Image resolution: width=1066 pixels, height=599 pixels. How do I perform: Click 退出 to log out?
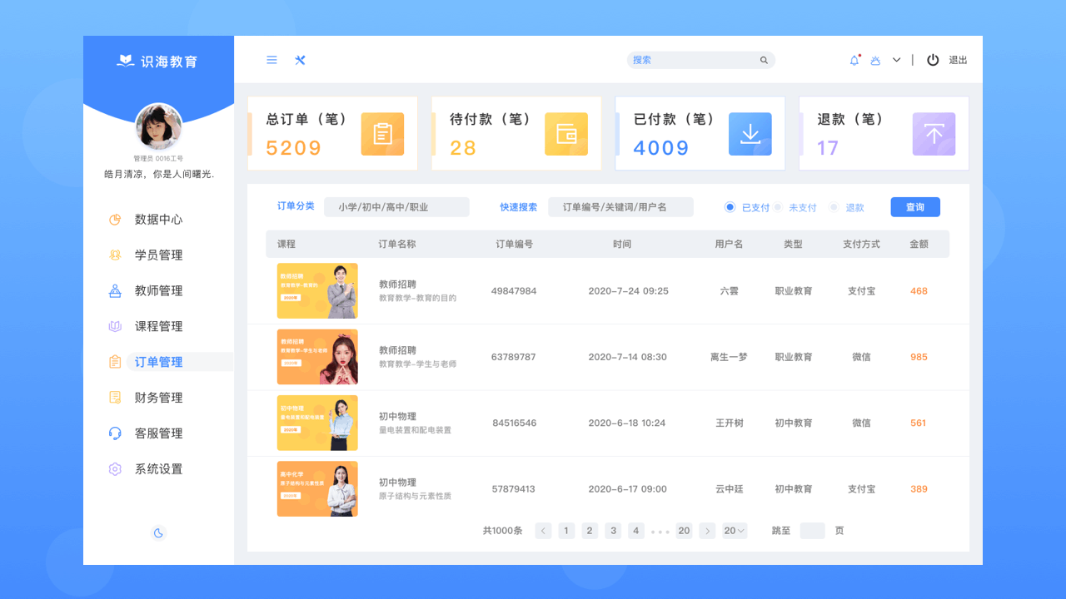point(956,59)
